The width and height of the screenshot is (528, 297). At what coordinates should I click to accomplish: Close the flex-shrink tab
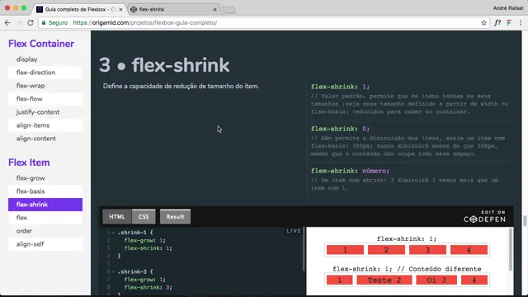pos(214,9)
